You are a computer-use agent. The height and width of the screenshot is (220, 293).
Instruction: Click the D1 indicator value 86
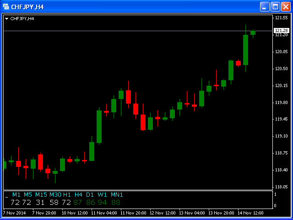pyautogui.click(x=91, y=202)
